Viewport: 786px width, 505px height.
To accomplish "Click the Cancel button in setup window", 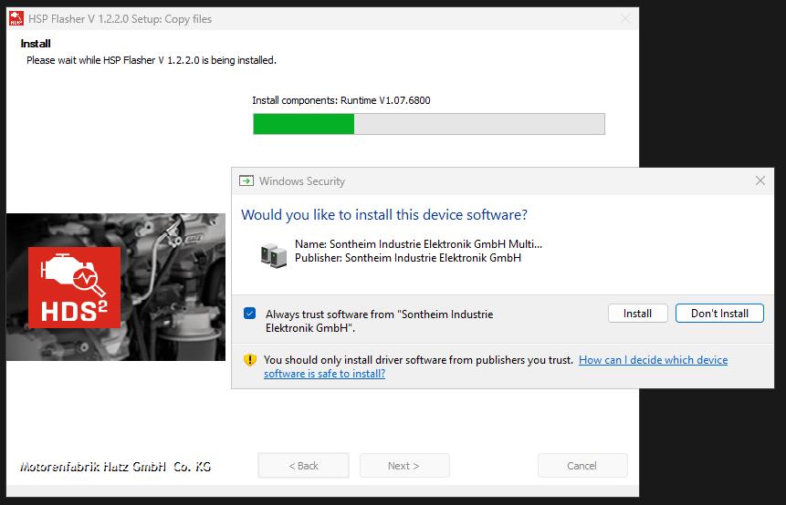I will click(x=582, y=466).
